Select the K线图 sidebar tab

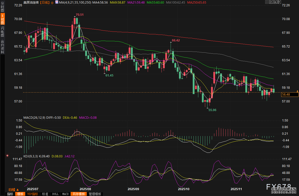(3, 19)
